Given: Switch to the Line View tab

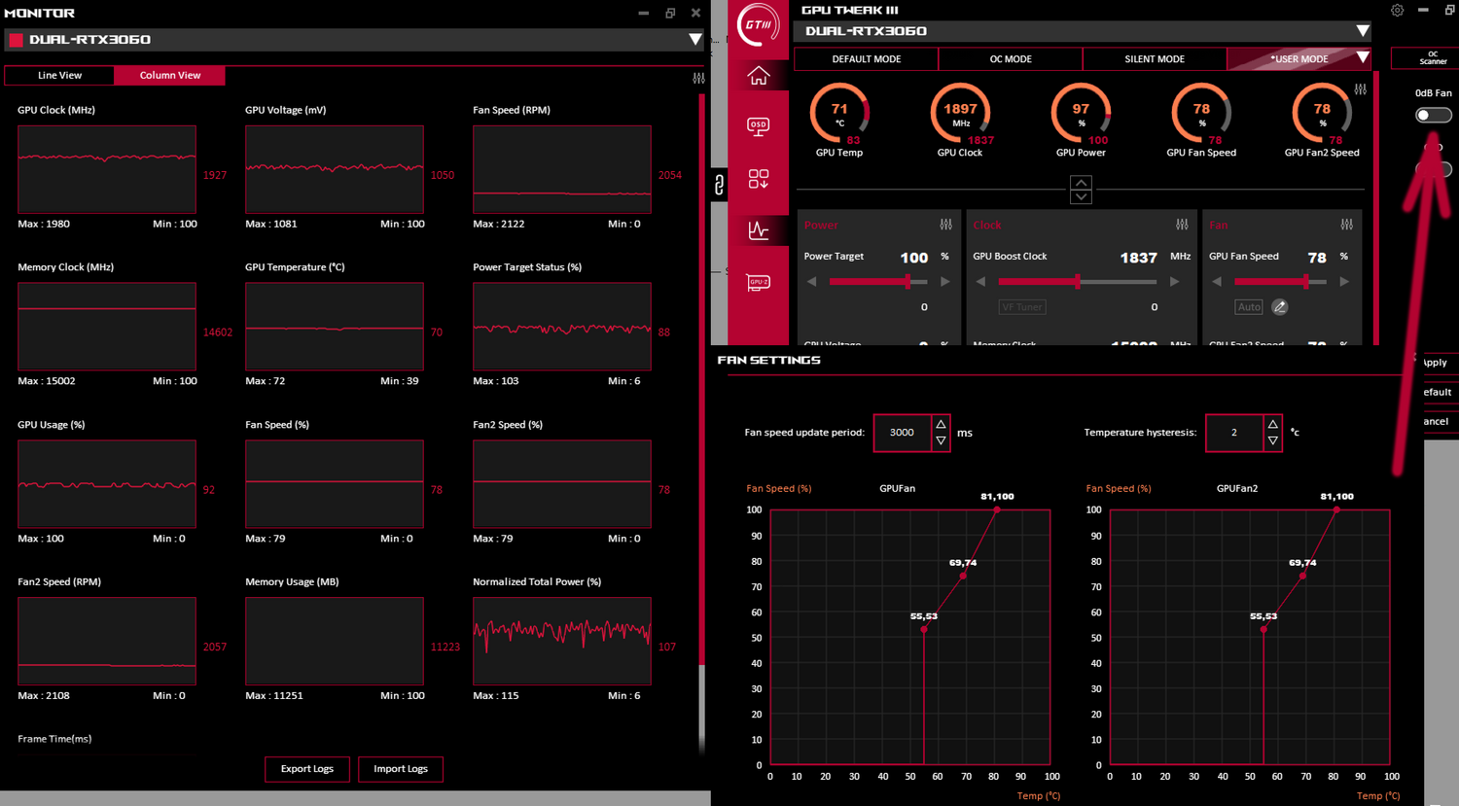Looking at the screenshot, I should (x=59, y=75).
